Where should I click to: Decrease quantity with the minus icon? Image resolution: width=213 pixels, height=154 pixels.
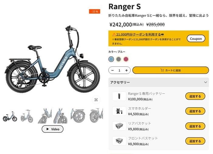pyautogui.click(x=113, y=70)
